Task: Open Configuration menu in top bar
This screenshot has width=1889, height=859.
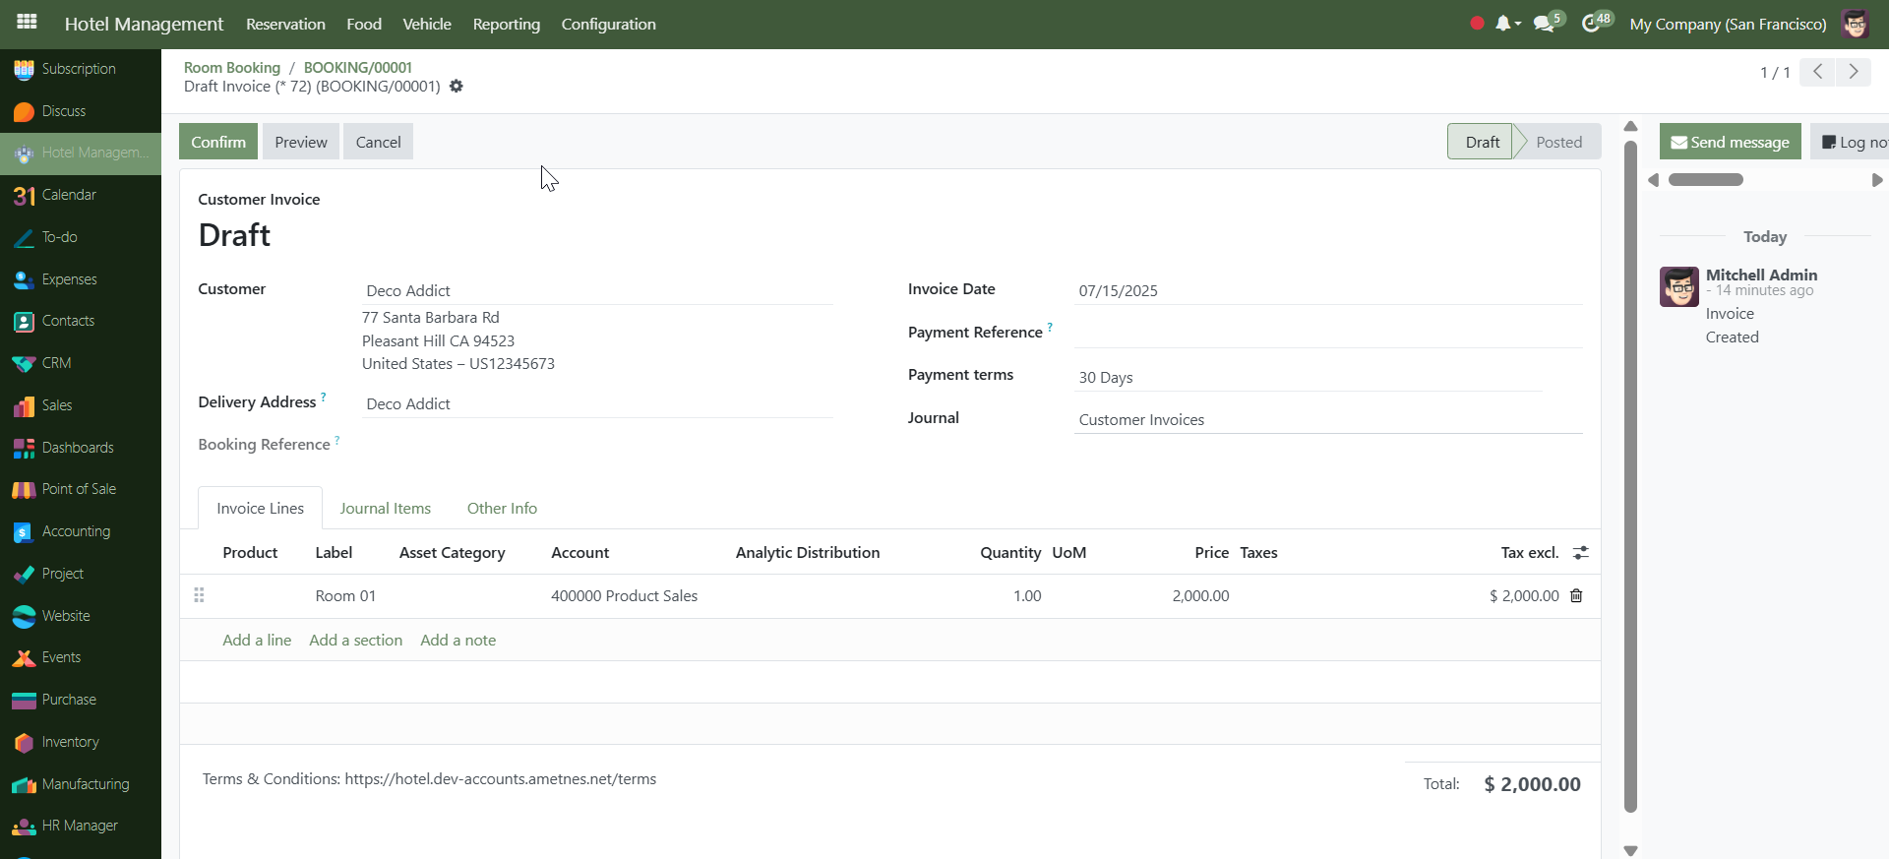Action: (x=608, y=24)
